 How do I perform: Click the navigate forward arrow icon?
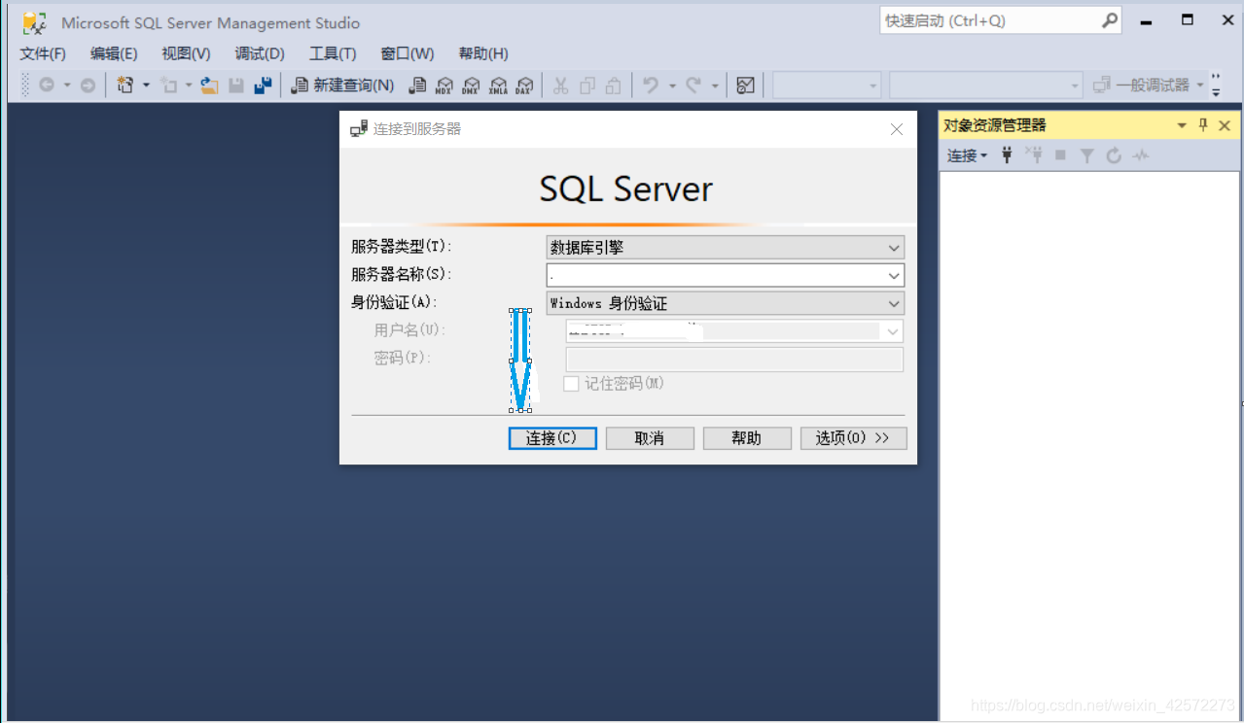[88, 86]
